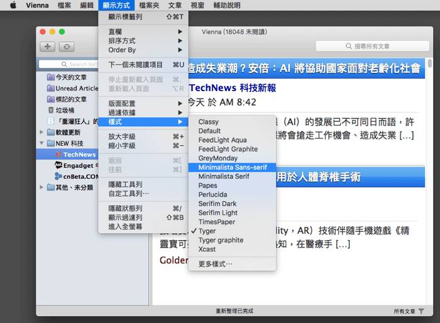Choose the Minimalista Sans-serif style
This screenshot has height=323, width=440.
pos(233,167)
